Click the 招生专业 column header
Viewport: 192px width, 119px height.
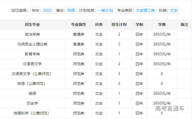click(32, 24)
